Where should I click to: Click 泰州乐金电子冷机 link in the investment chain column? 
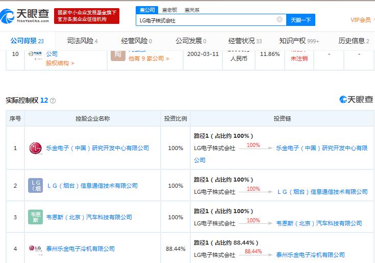[x=310, y=255]
